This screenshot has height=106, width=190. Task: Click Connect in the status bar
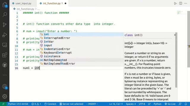pyautogui.click(x=50, y=104)
